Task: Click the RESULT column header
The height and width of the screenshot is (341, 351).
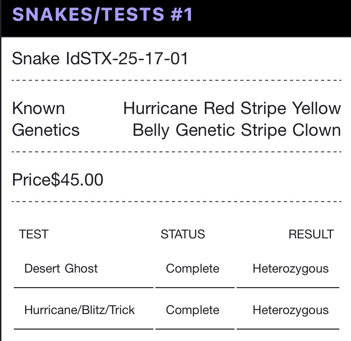Action: [x=311, y=234]
